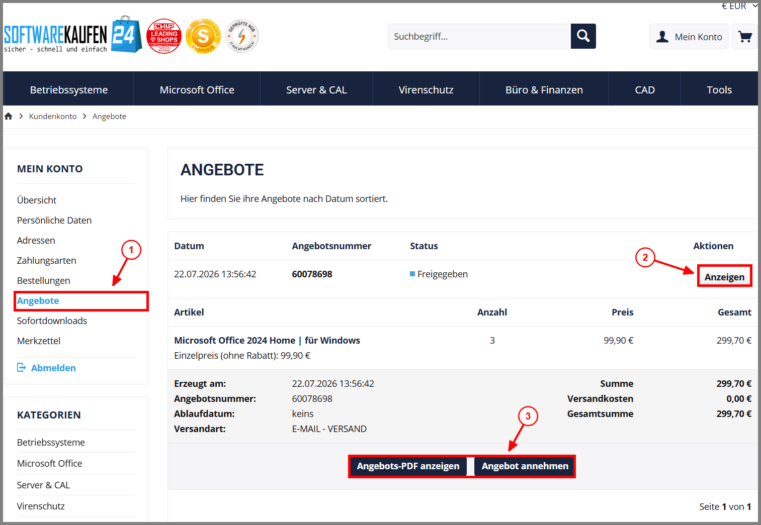Open Server & CAL in main navigation bar

click(317, 90)
